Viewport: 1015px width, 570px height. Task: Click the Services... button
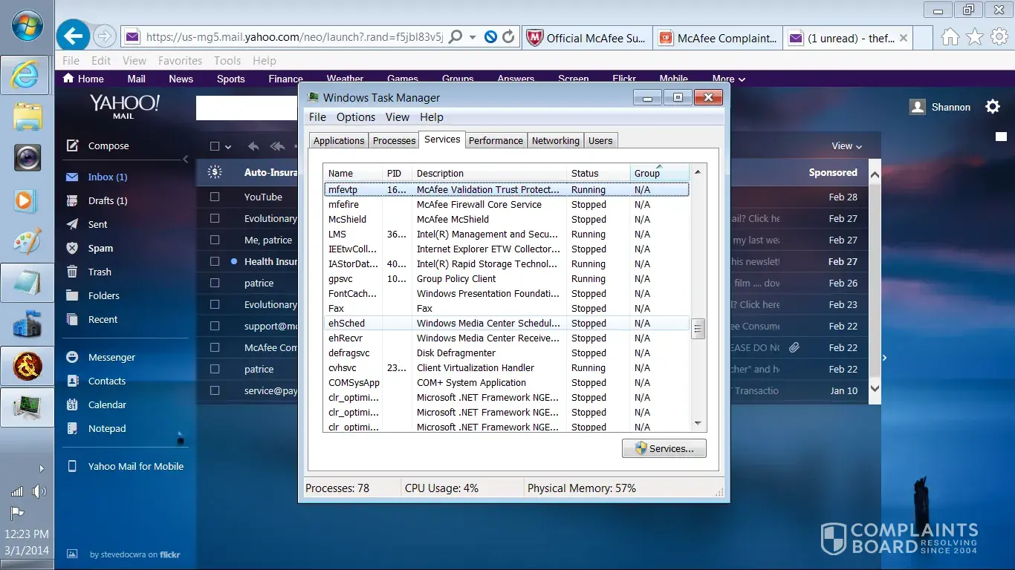pos(664,448)
